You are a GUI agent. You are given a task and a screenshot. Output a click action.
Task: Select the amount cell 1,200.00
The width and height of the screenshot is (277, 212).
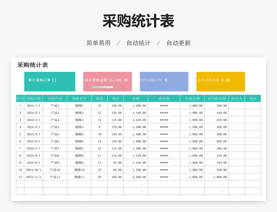136,105
